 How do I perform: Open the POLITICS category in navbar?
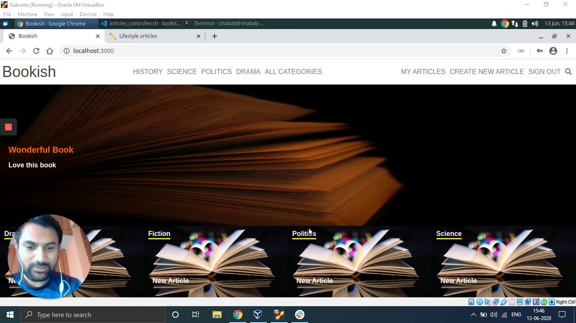(216, 72)
